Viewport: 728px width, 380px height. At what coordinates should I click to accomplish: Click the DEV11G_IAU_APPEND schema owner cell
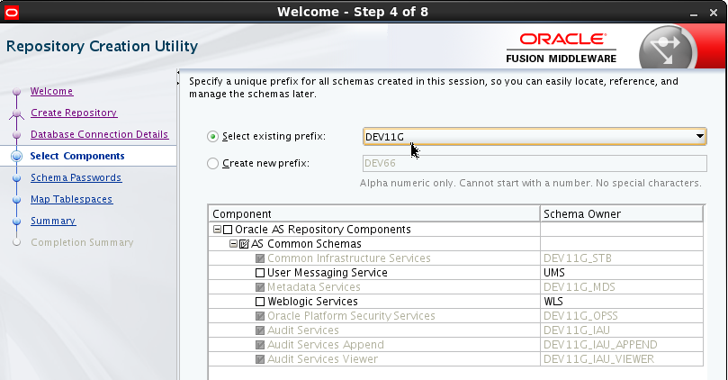622,345
